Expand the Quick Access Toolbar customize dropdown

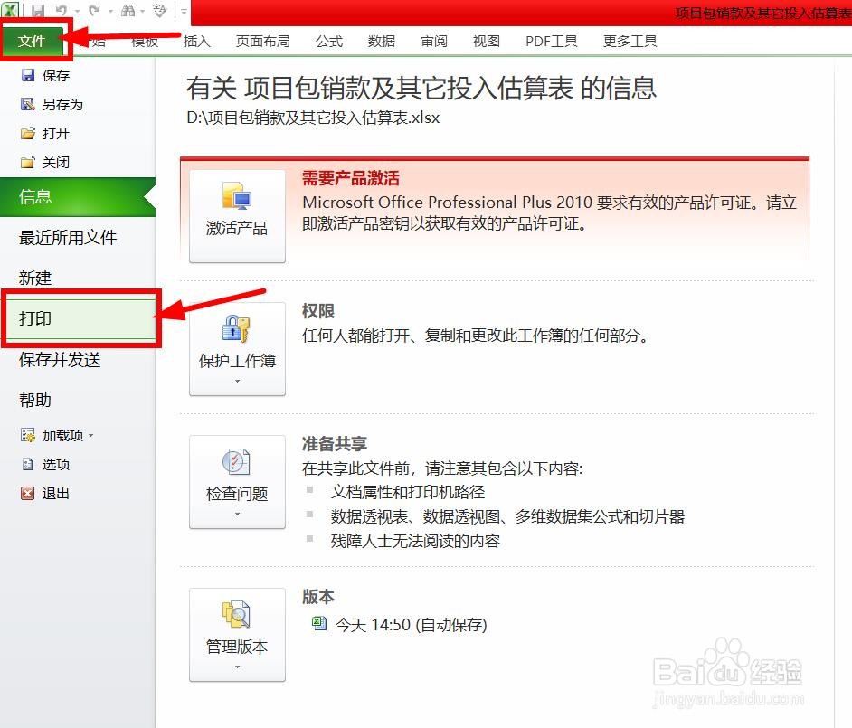click(x=182, y=10)
